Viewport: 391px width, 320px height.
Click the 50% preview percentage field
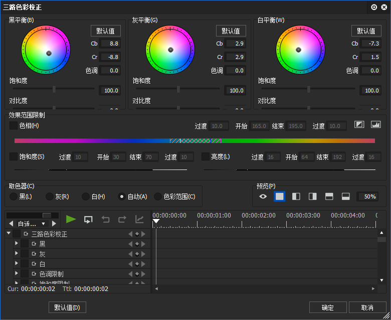click(367, 196)
